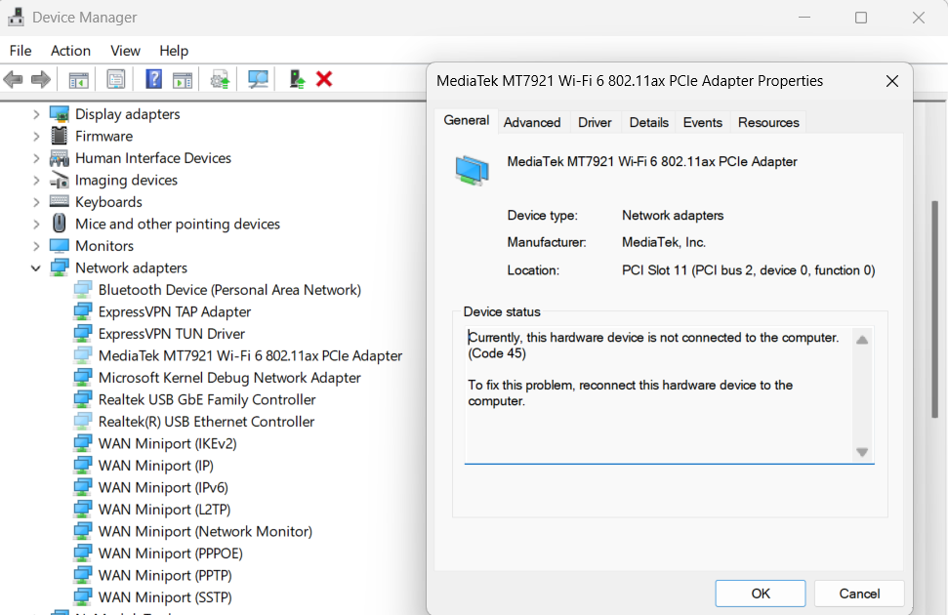This screenshot has height=615, width=948.
Task: Click the Keyboards category icon
Action: [x=60, y=201]
